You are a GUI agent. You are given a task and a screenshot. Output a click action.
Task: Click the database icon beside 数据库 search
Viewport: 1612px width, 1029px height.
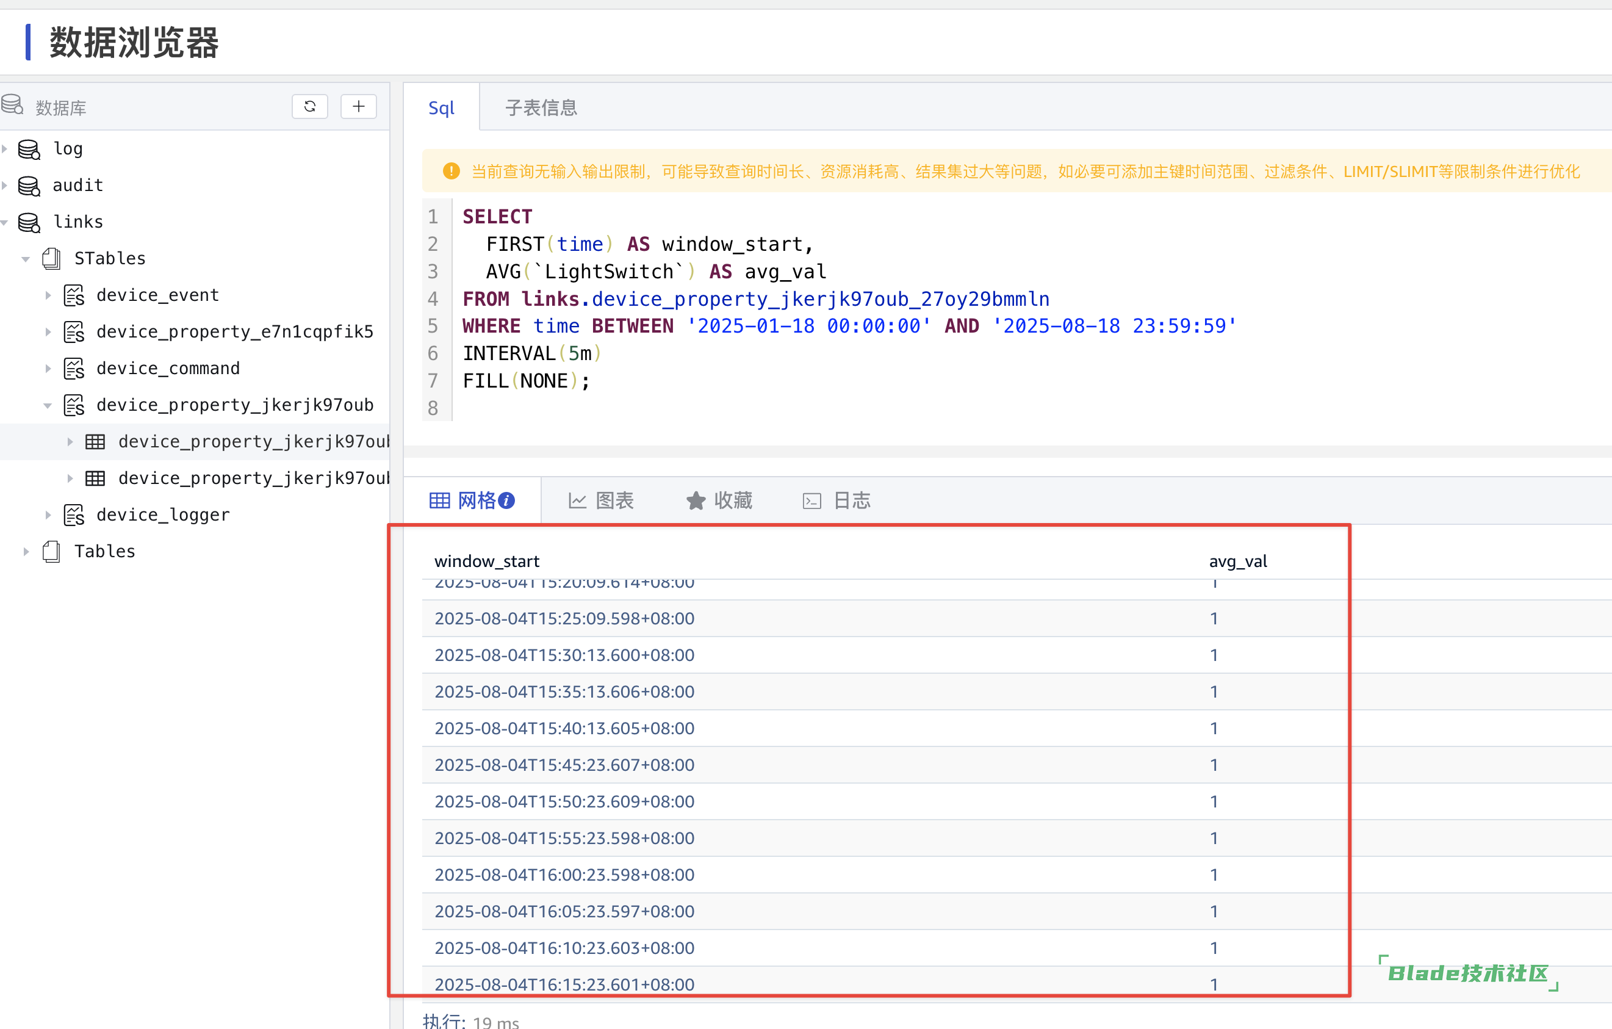click(x=12, y=105)
